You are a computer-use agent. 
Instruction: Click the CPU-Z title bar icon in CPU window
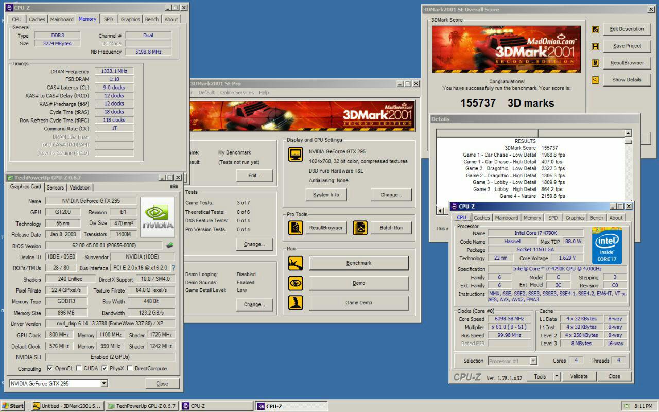(454, 207)
